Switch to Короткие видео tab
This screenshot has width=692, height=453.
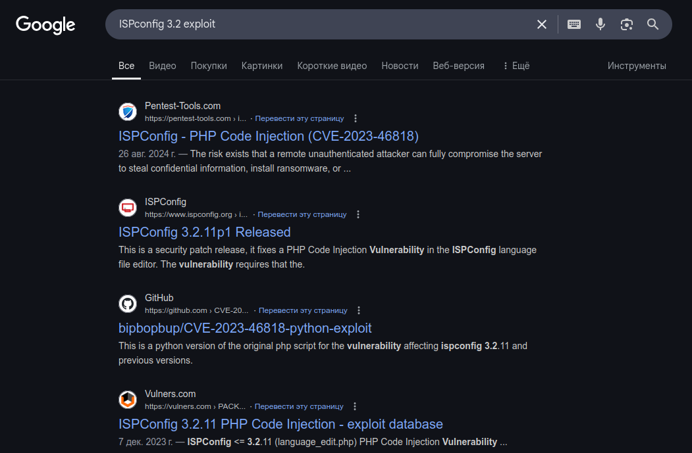pyautogui.click(x=332, y=66)
